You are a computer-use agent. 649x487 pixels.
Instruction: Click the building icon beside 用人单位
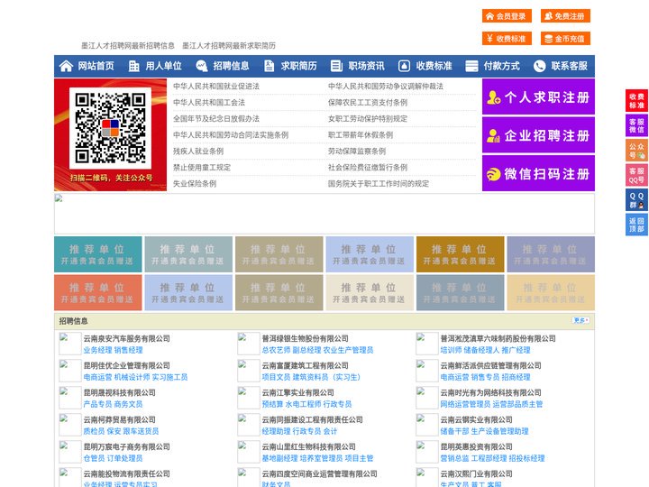(x=133, y=66)
